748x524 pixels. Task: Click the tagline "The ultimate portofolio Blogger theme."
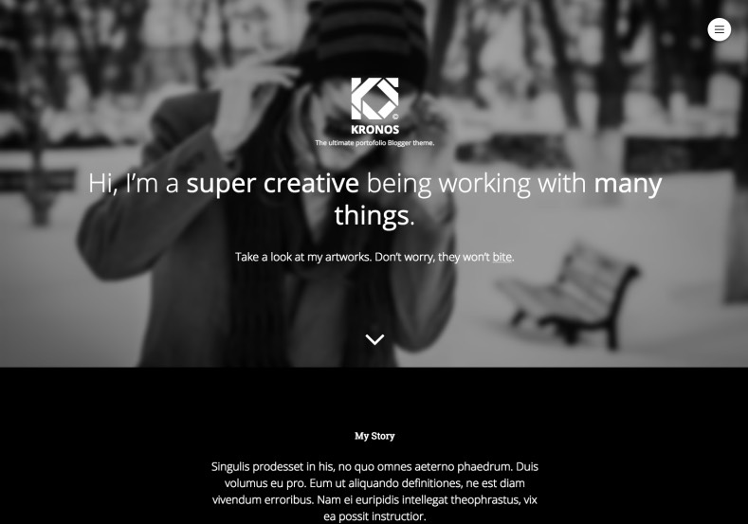[x=374, y=142]
